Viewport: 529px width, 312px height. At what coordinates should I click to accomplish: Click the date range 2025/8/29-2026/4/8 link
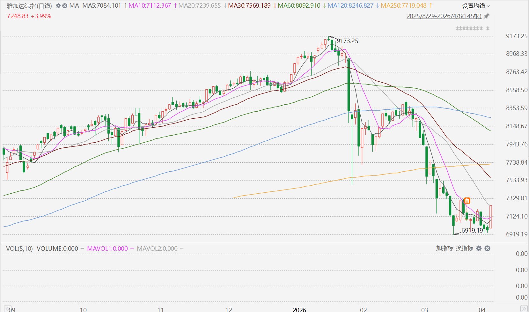pyautogui.click(x=444, y=16)
